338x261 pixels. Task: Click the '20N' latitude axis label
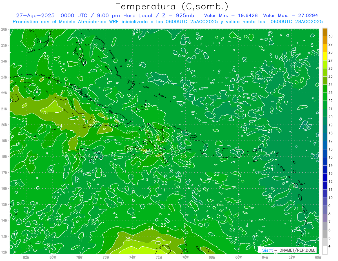coord(4,125)
